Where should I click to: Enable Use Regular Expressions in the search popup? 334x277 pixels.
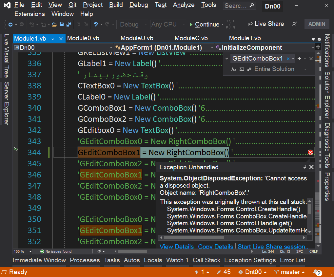[x=249, y=69]
